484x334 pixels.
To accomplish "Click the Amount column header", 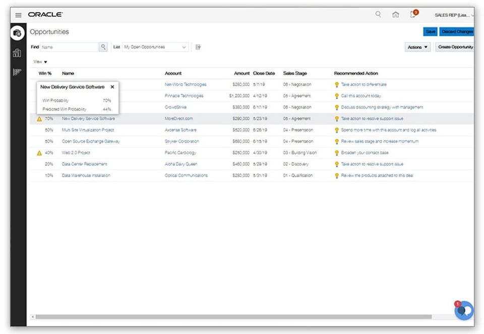I will 241,73.
